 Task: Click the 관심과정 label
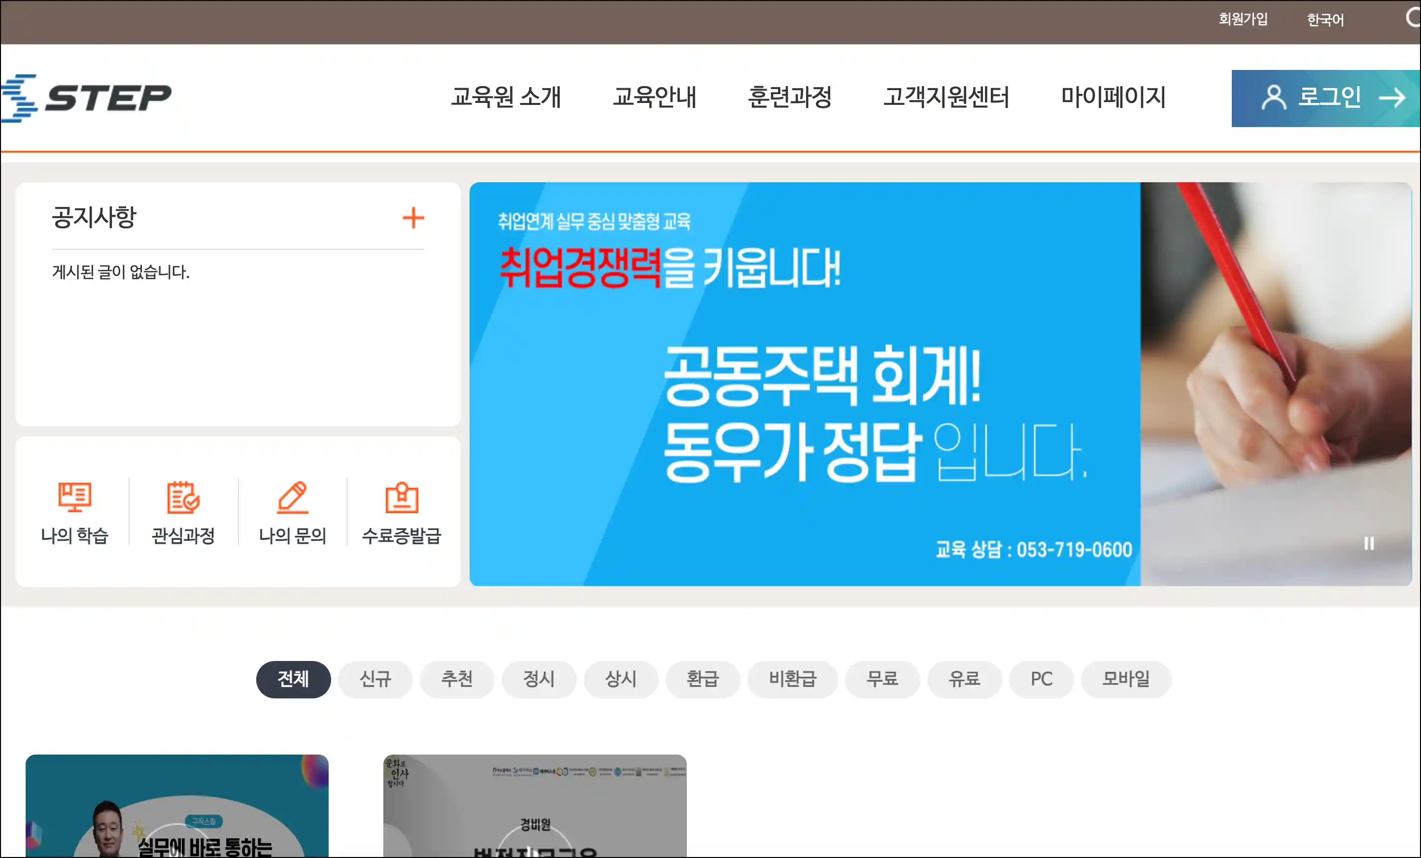(x=183, y=536)
